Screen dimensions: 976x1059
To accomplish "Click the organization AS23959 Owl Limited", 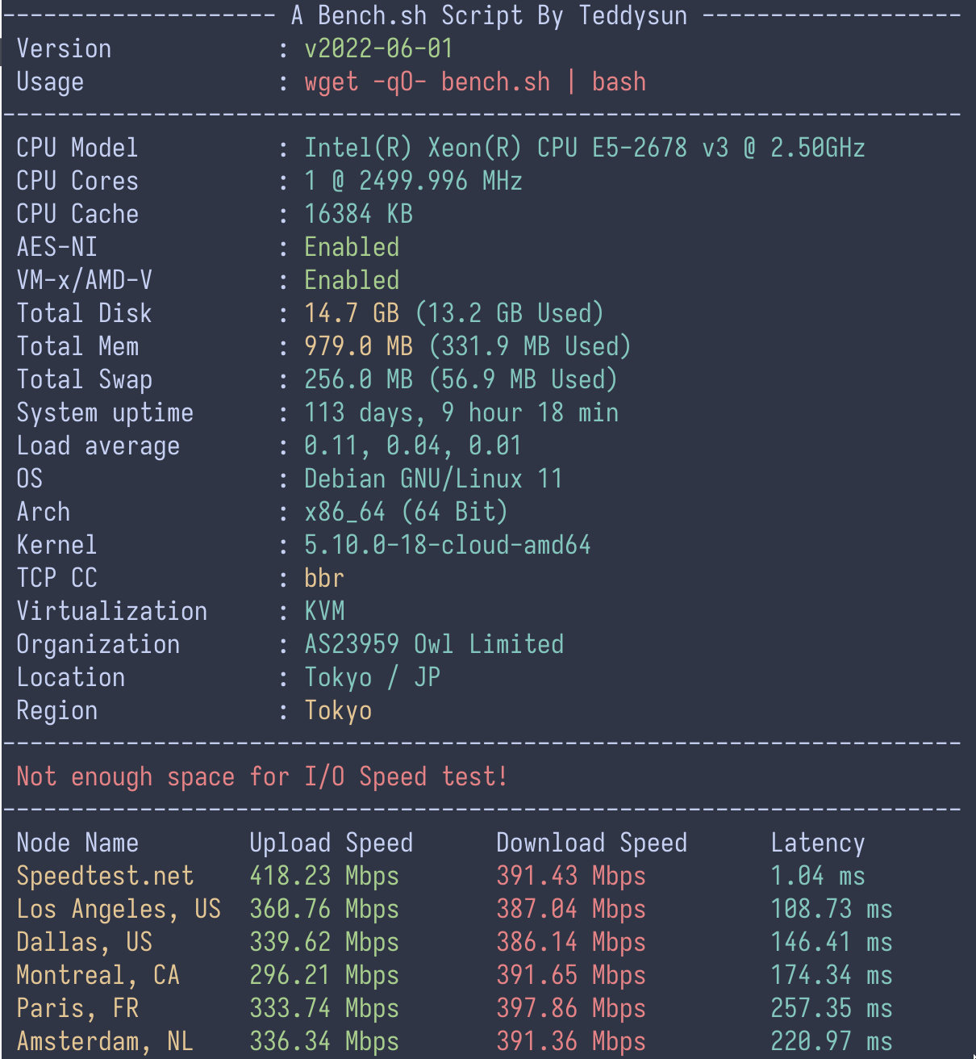I will (434, 644).
